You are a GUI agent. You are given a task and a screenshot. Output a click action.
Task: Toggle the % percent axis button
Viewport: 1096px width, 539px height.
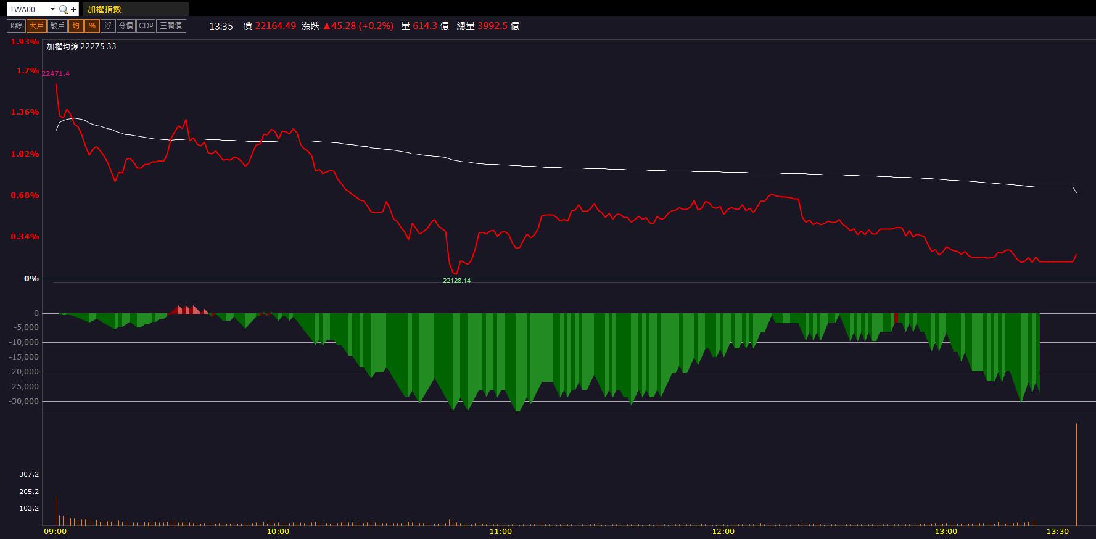point(92,26)
